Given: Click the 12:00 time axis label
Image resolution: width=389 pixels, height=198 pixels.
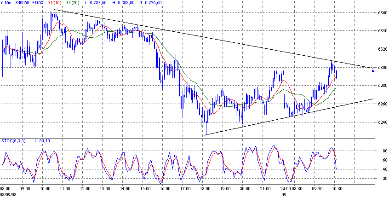Looking at the screenshot, I should (x=85, y=189).
